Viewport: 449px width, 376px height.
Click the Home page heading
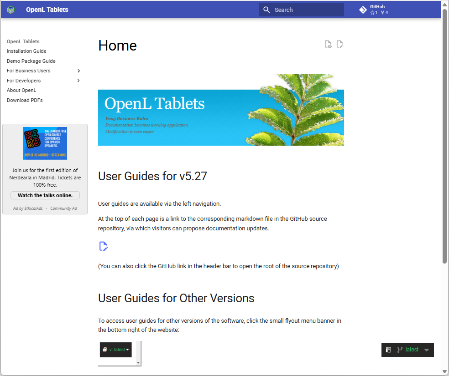point(117,46)
